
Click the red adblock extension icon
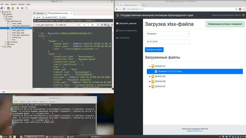[240, 9]
